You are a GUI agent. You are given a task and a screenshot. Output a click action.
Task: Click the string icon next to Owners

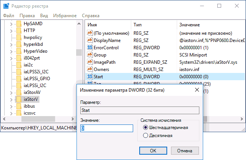pyautogui.click(x=90, y=69)
